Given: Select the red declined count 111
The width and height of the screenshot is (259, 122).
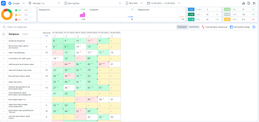Looking at the screenshot, I should tap(19, 20).
